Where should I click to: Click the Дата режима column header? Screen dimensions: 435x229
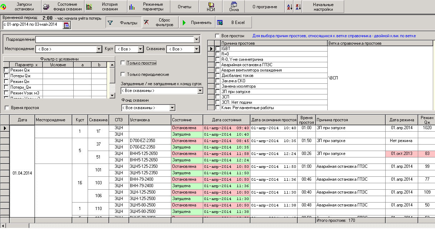click(x=401, y=120)
